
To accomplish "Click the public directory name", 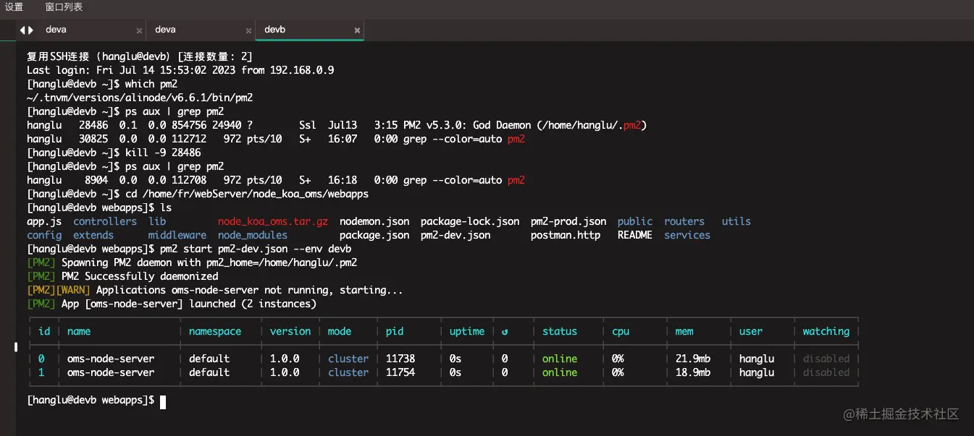I will click(635, 221).
